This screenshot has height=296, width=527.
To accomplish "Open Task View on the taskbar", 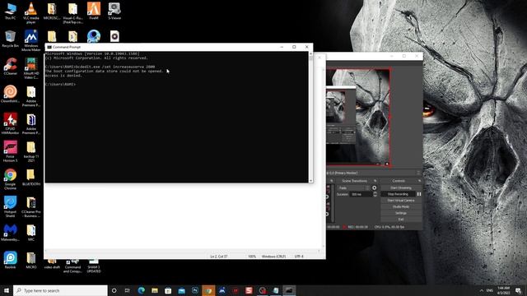I will click(x=128, y=290).
